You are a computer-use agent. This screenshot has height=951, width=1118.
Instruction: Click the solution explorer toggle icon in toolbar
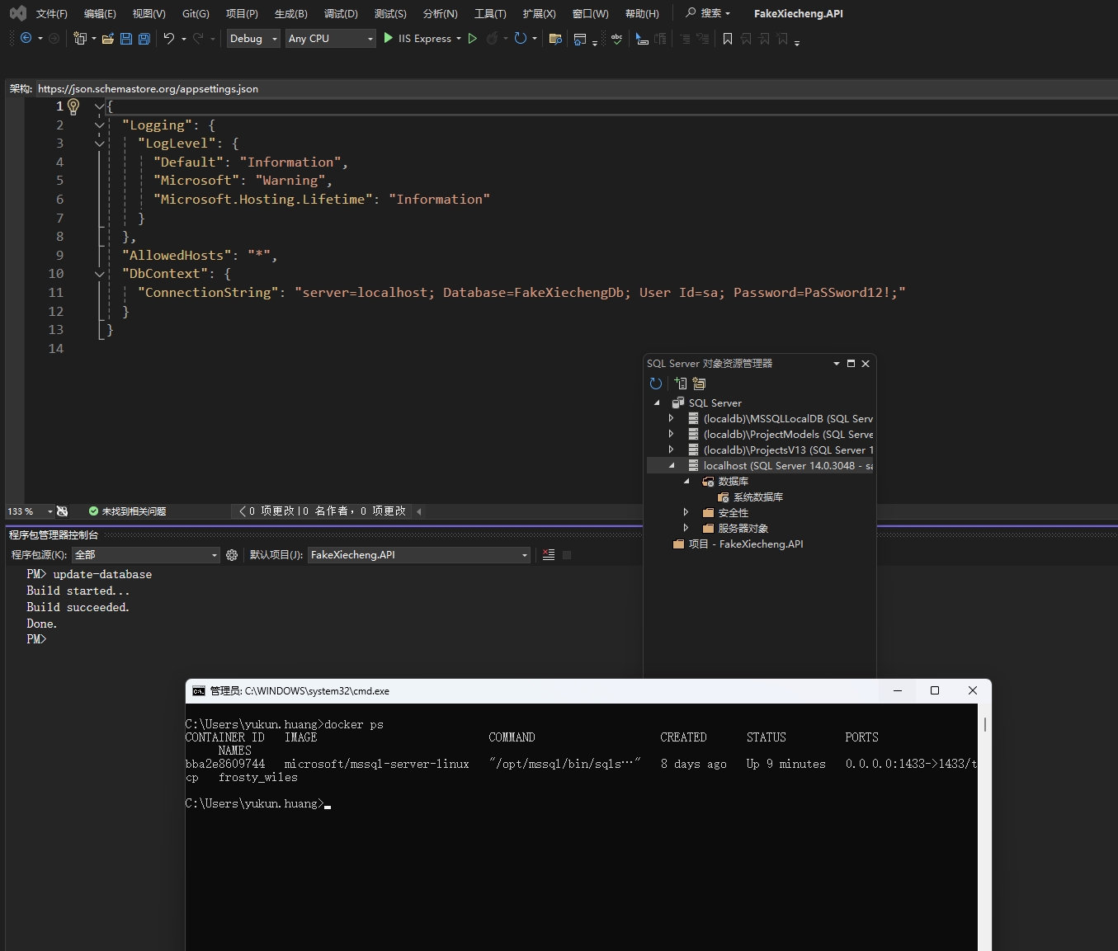pyautogui.click(x=580, y=39)
